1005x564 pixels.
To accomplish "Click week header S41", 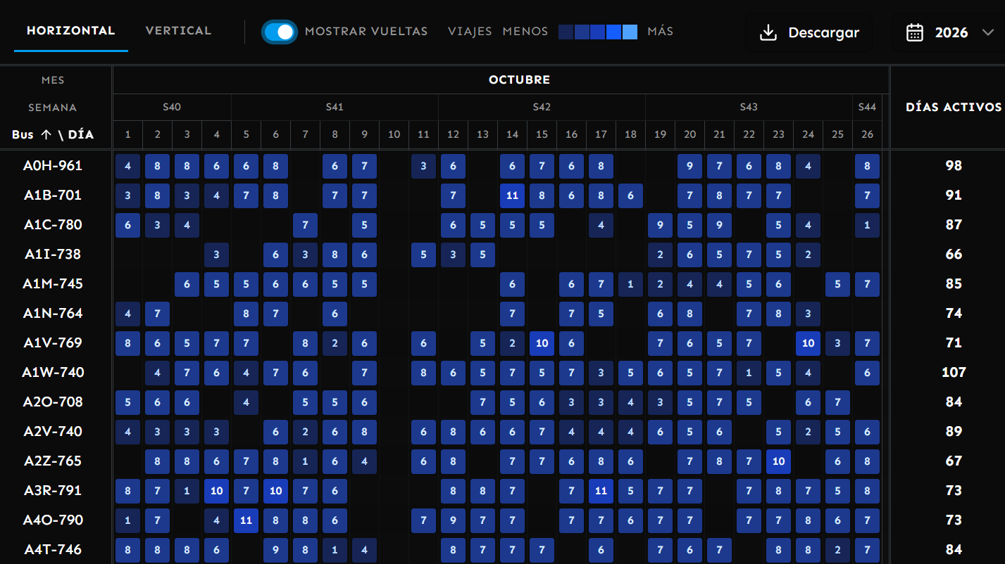I will (335, 107).
